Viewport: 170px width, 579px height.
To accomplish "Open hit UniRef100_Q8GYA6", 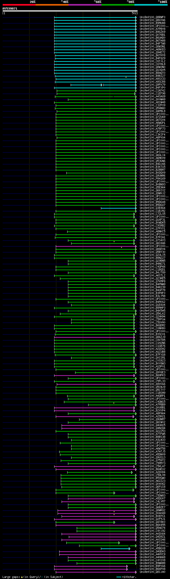I will click(x=152, y=20).
